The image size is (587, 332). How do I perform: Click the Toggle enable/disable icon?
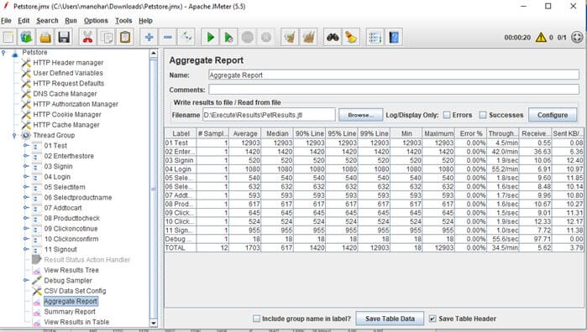point(186,38)
